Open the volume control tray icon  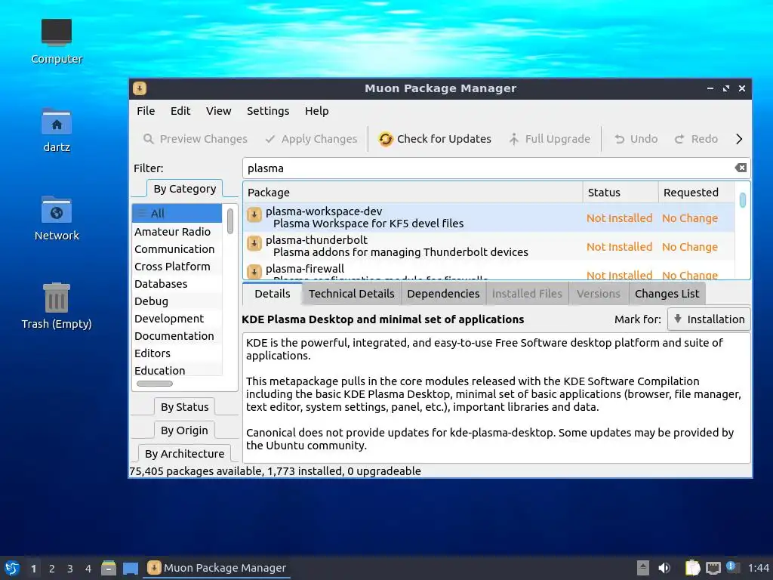664,568
